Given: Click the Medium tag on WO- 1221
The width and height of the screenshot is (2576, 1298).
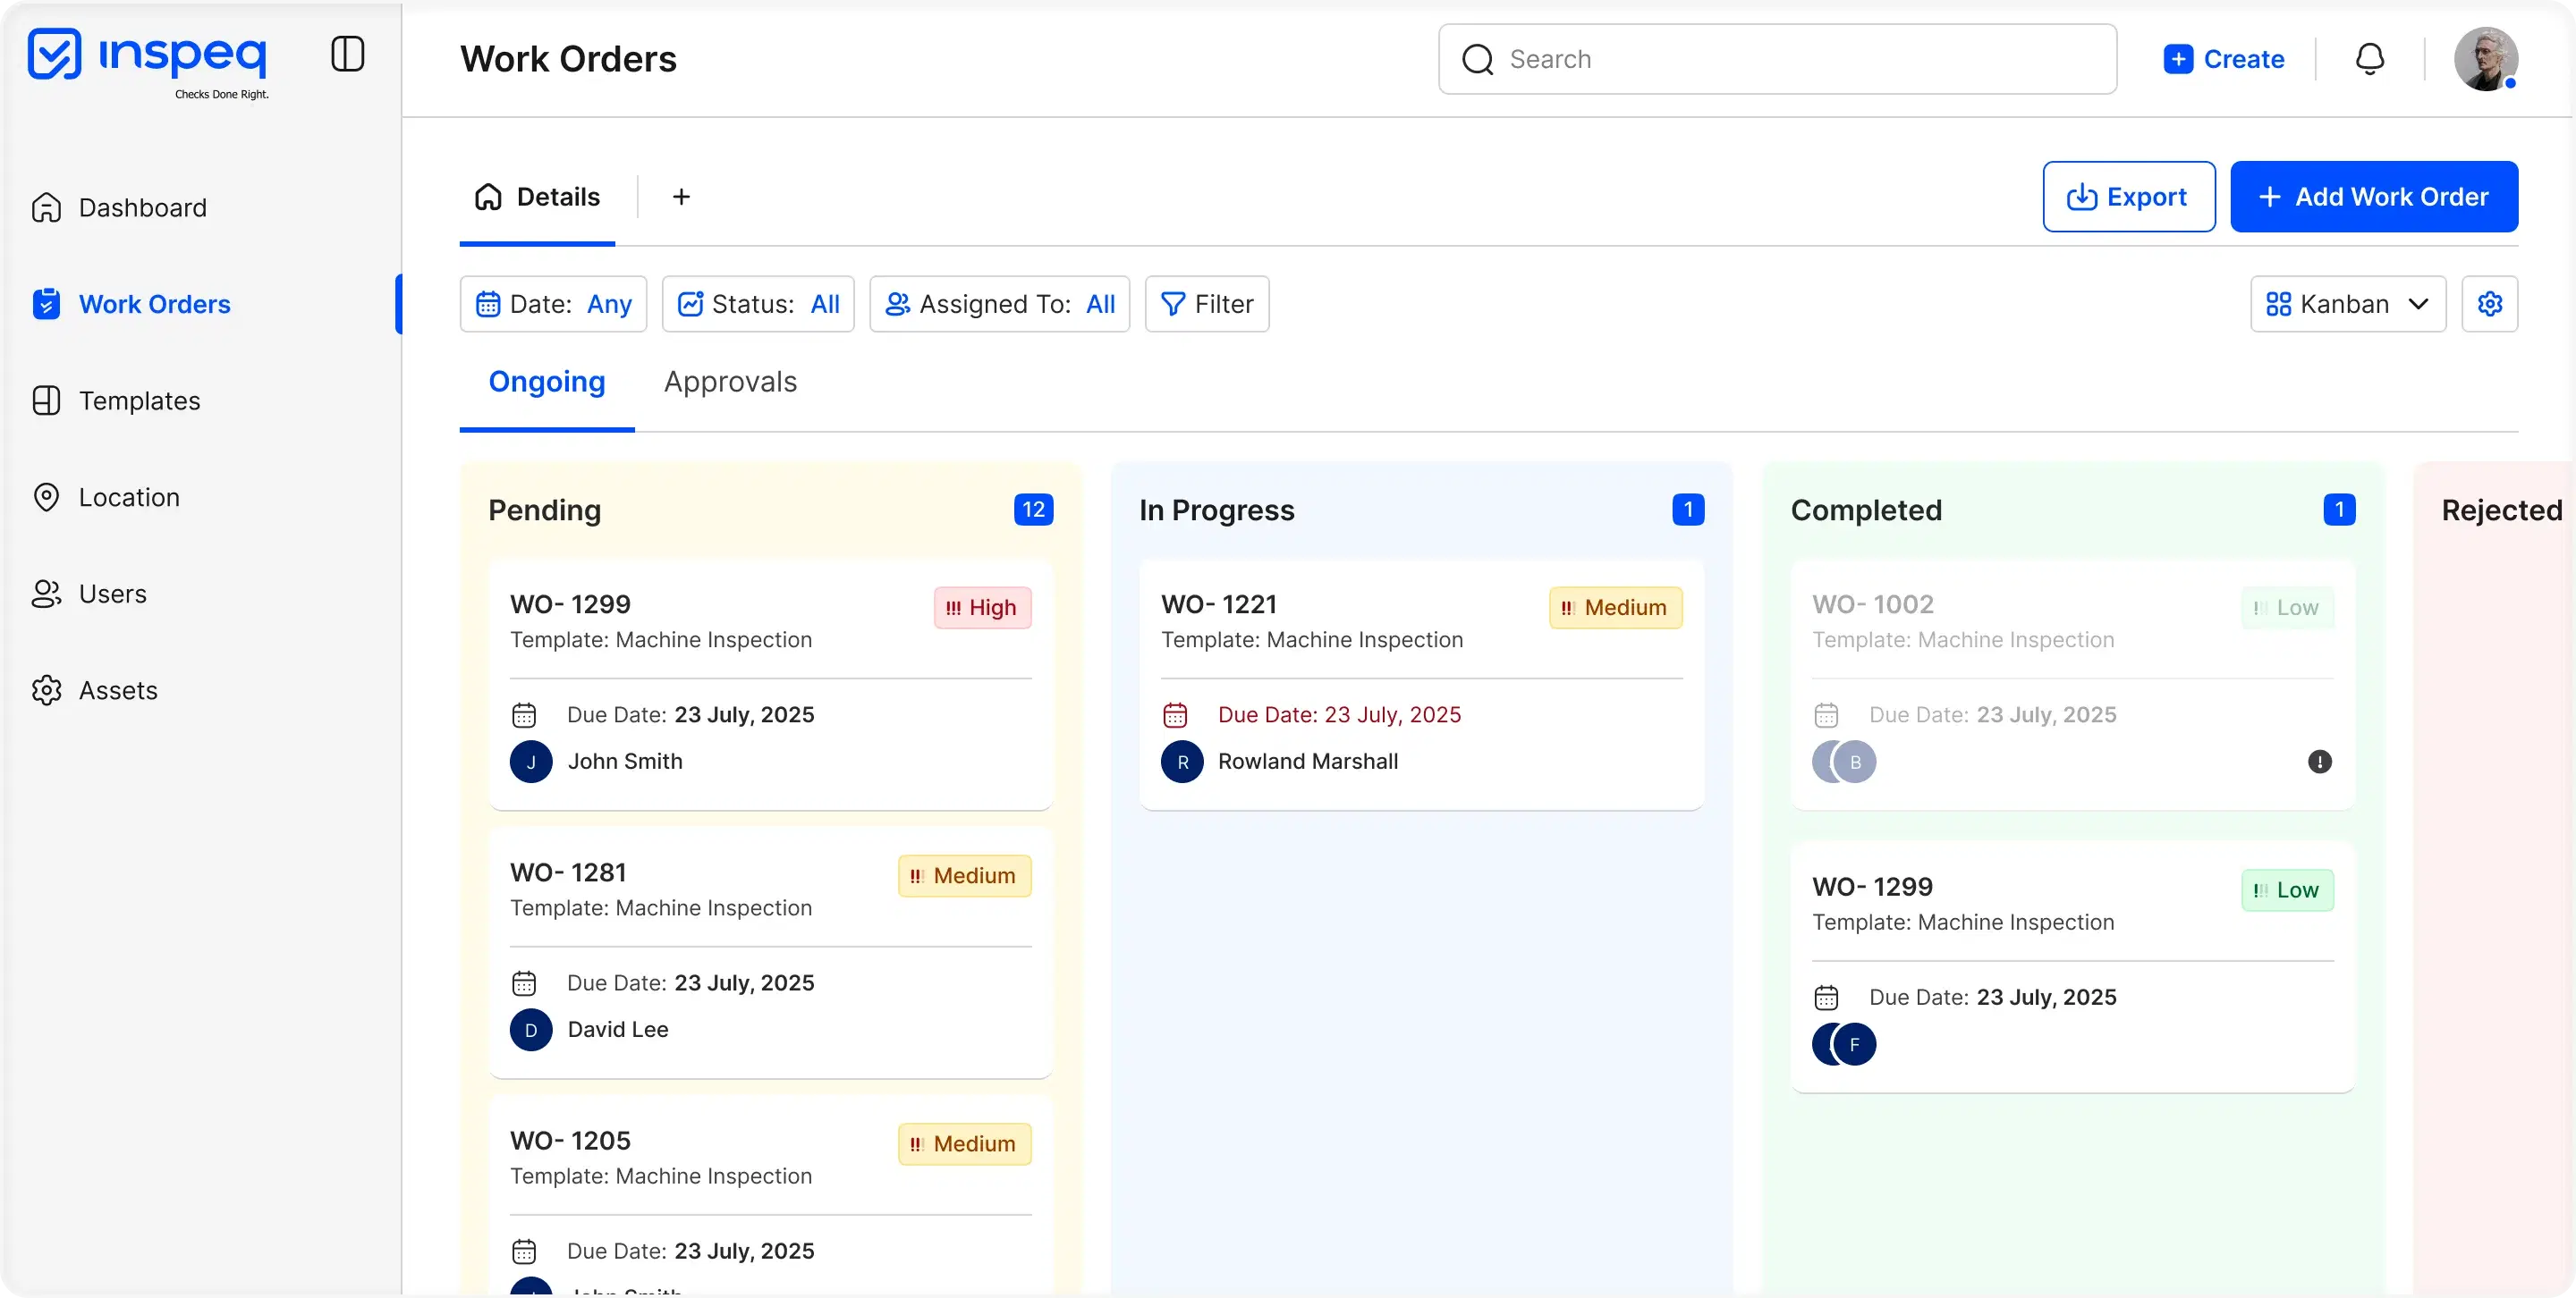Looking at the screenshot, I should tap(1615, 608).
